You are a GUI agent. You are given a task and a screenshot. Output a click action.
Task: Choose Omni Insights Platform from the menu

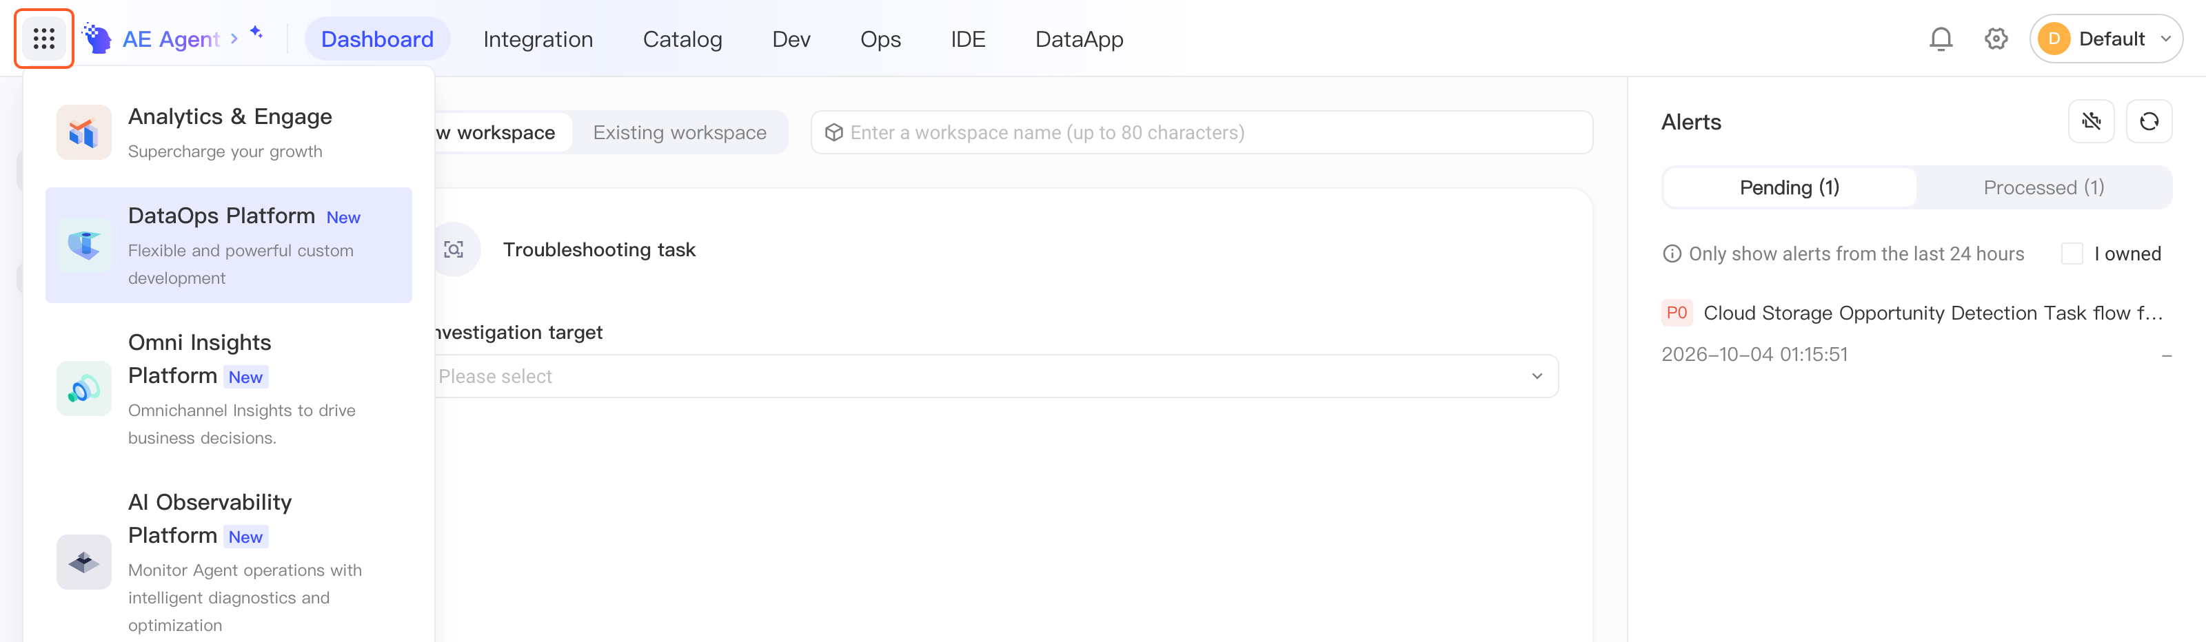pos(229,389)
